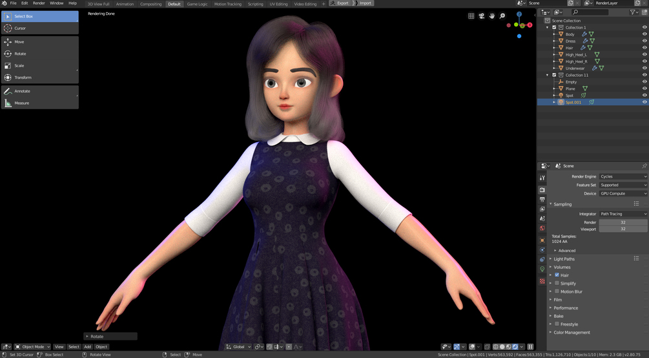This screenshot has height=358, width=649.
Task: Adjust the Render samples field
Action: pos(623,222)
